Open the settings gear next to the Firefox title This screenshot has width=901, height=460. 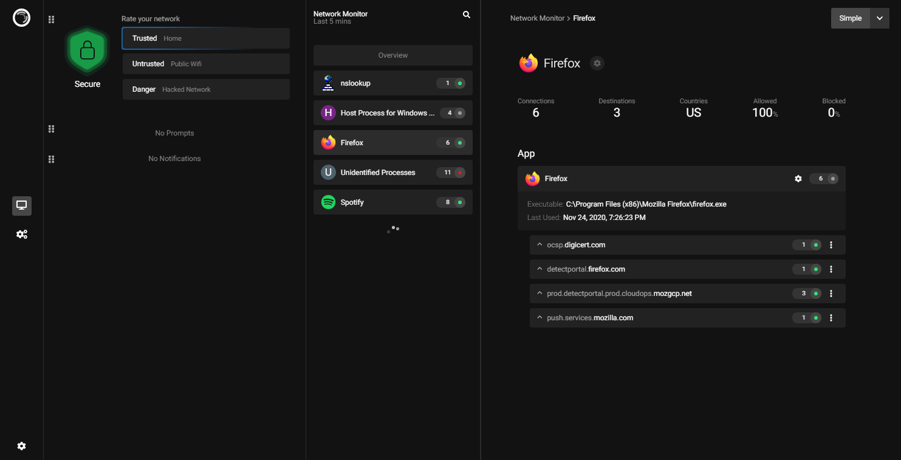tap(597, 63)
